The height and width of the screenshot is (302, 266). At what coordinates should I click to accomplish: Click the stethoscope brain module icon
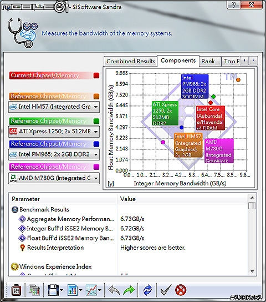(x=23, y=33)
